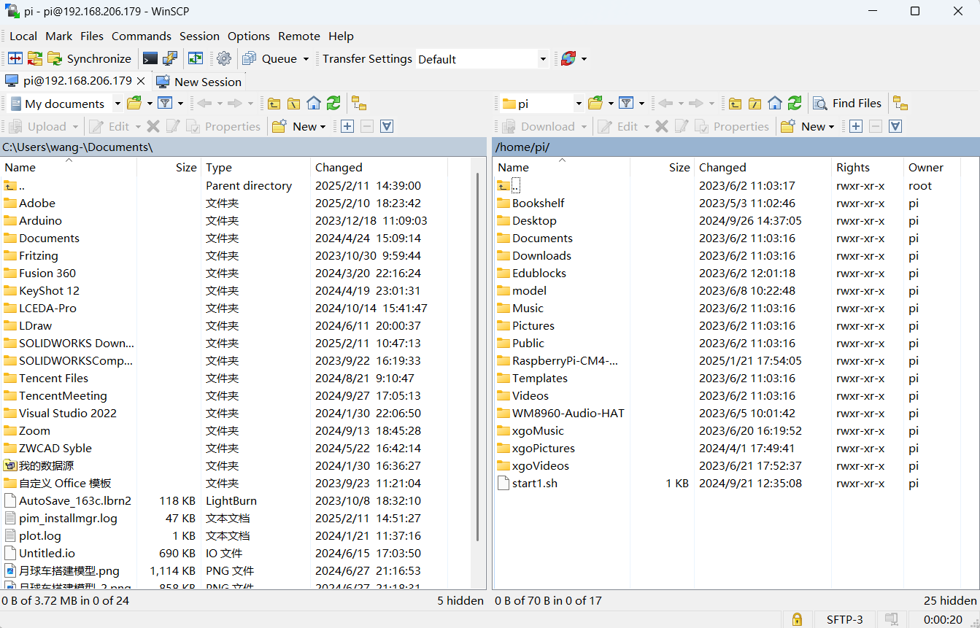The height and width of the screenshot is (628, 980).
Task: Go to local home directory icon
Action: click(x=314, y=104)
